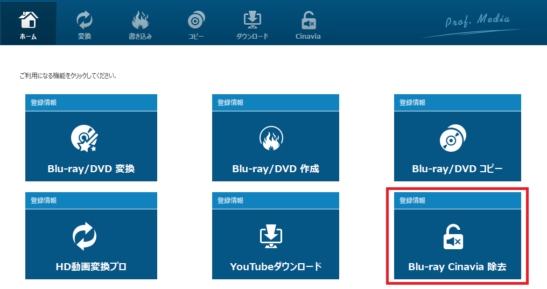The height and width of the screenshot is (289, 547).
Task: Click the circular arrows icon in HD動画変換プロ tile
Action: click(x=85, y=236)
